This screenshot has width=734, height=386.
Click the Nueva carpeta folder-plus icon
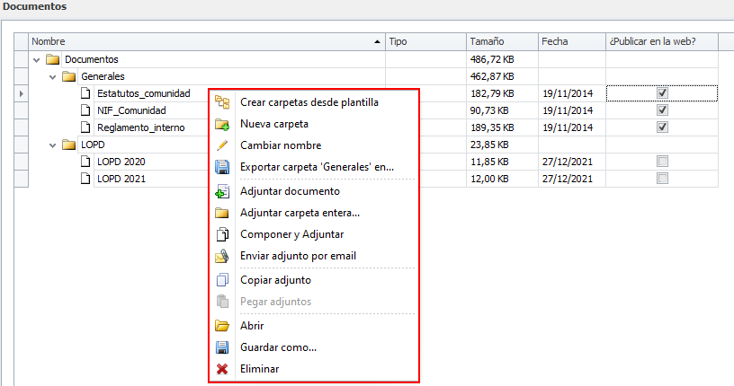(222, 124)
